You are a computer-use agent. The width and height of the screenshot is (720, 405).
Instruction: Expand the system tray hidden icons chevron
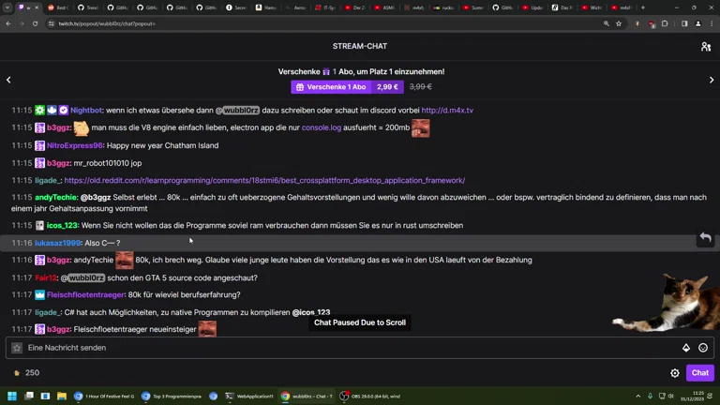(637, 397)
